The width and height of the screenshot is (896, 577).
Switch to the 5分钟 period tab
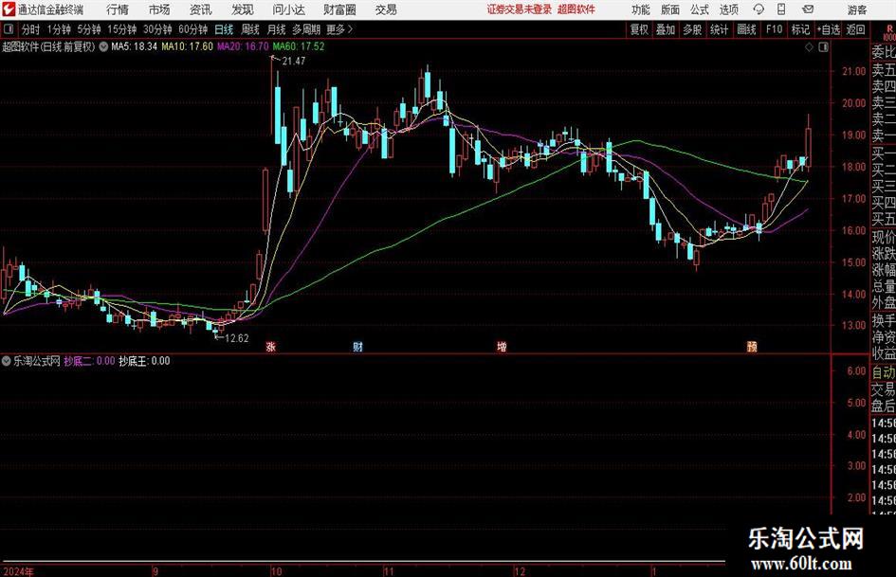coord(88,29)
